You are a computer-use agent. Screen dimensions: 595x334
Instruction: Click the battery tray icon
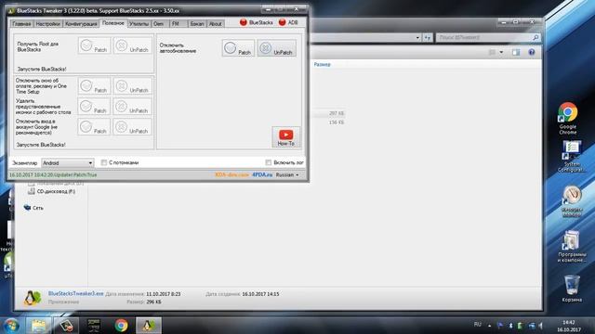click(x=521, y=326)
